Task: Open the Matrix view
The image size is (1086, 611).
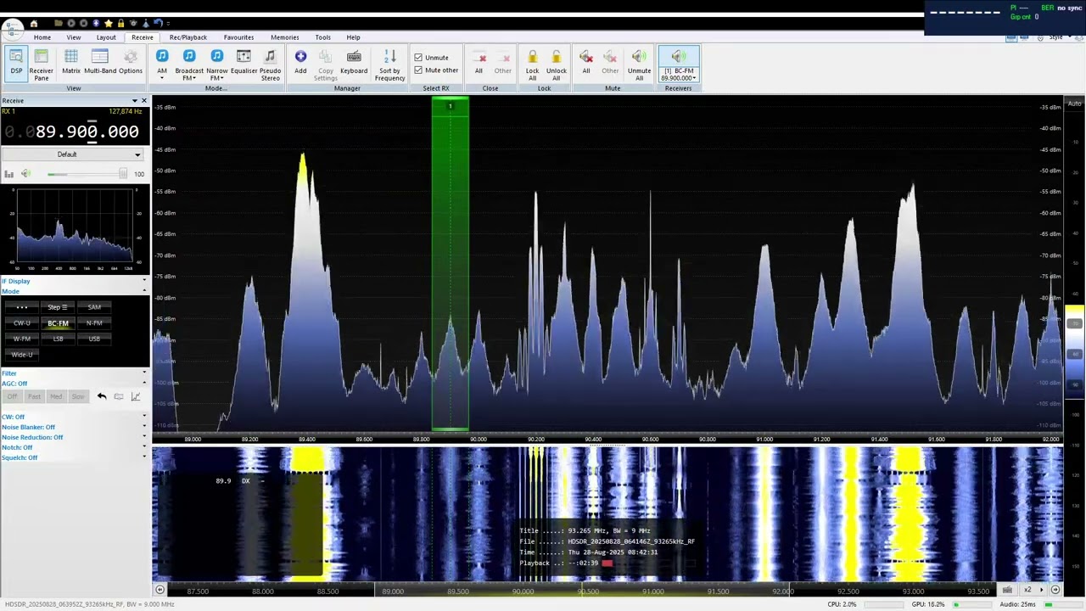Action: [70, 62]
